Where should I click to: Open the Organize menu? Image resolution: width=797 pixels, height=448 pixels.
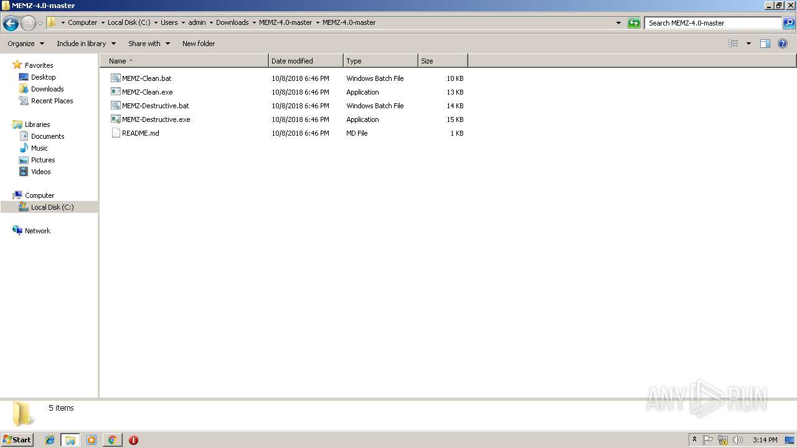(x=26, y=44)
